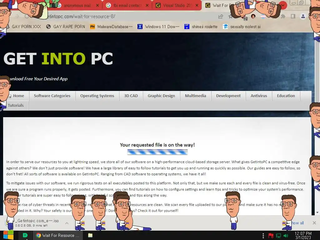This screenshot has height=240, width=320.
Task: Open the Multimedia menu
Action: (x=196, y=96)
